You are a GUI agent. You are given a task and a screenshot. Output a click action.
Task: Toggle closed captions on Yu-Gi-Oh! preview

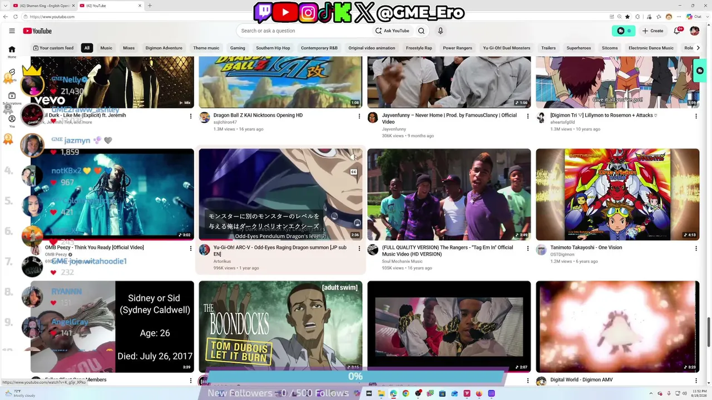354,172
